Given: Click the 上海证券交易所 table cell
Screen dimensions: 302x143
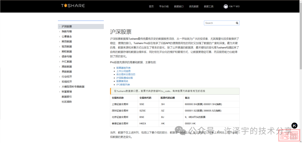Looking at the screenshot, I should [124, 104].
